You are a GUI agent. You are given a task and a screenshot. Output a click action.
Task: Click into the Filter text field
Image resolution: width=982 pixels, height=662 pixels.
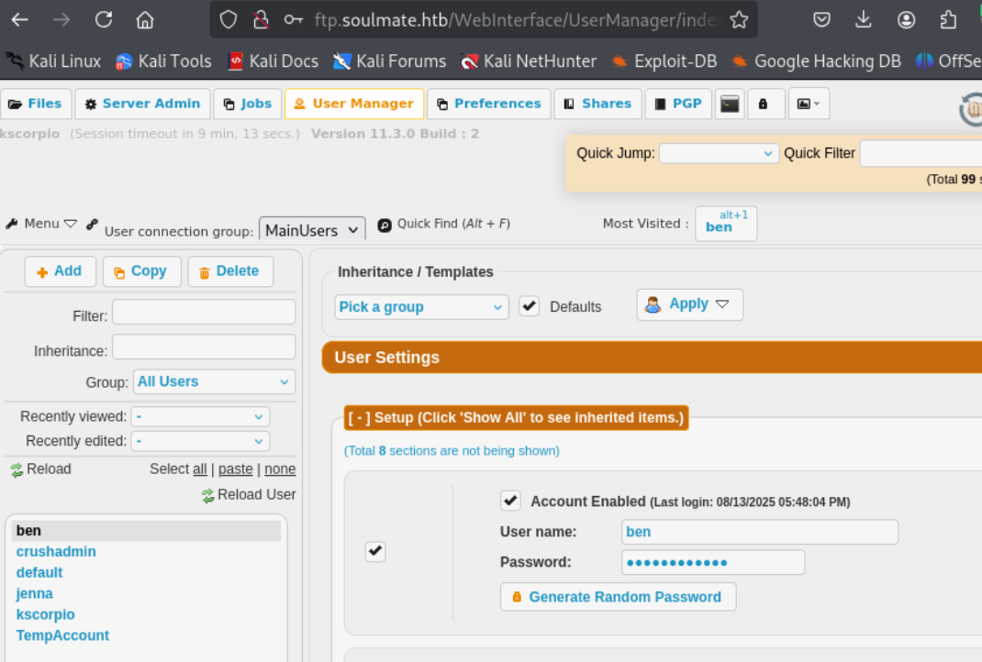(204, 313)
